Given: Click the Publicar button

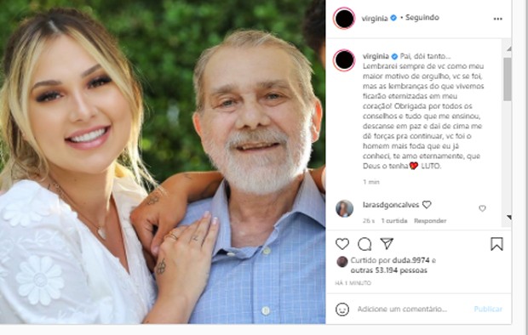Looking at the screenshot, I should tap(488, 309).
